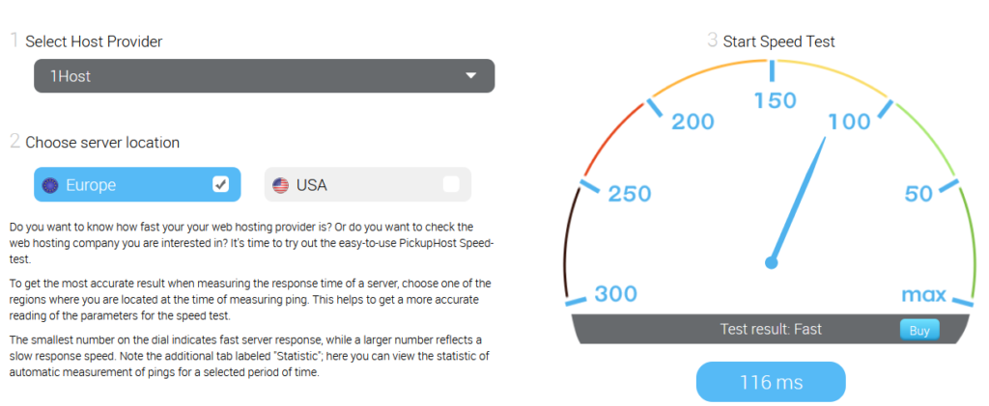
Task: Uncheck the Europe server checkbox
Action: point(221,184)
